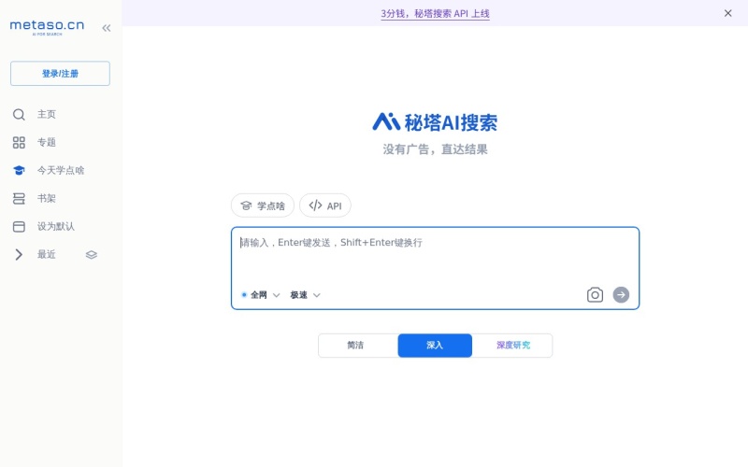Dismiss the top announcement banner
Screen dimensions: 748x467
click(x=728, y=13)
